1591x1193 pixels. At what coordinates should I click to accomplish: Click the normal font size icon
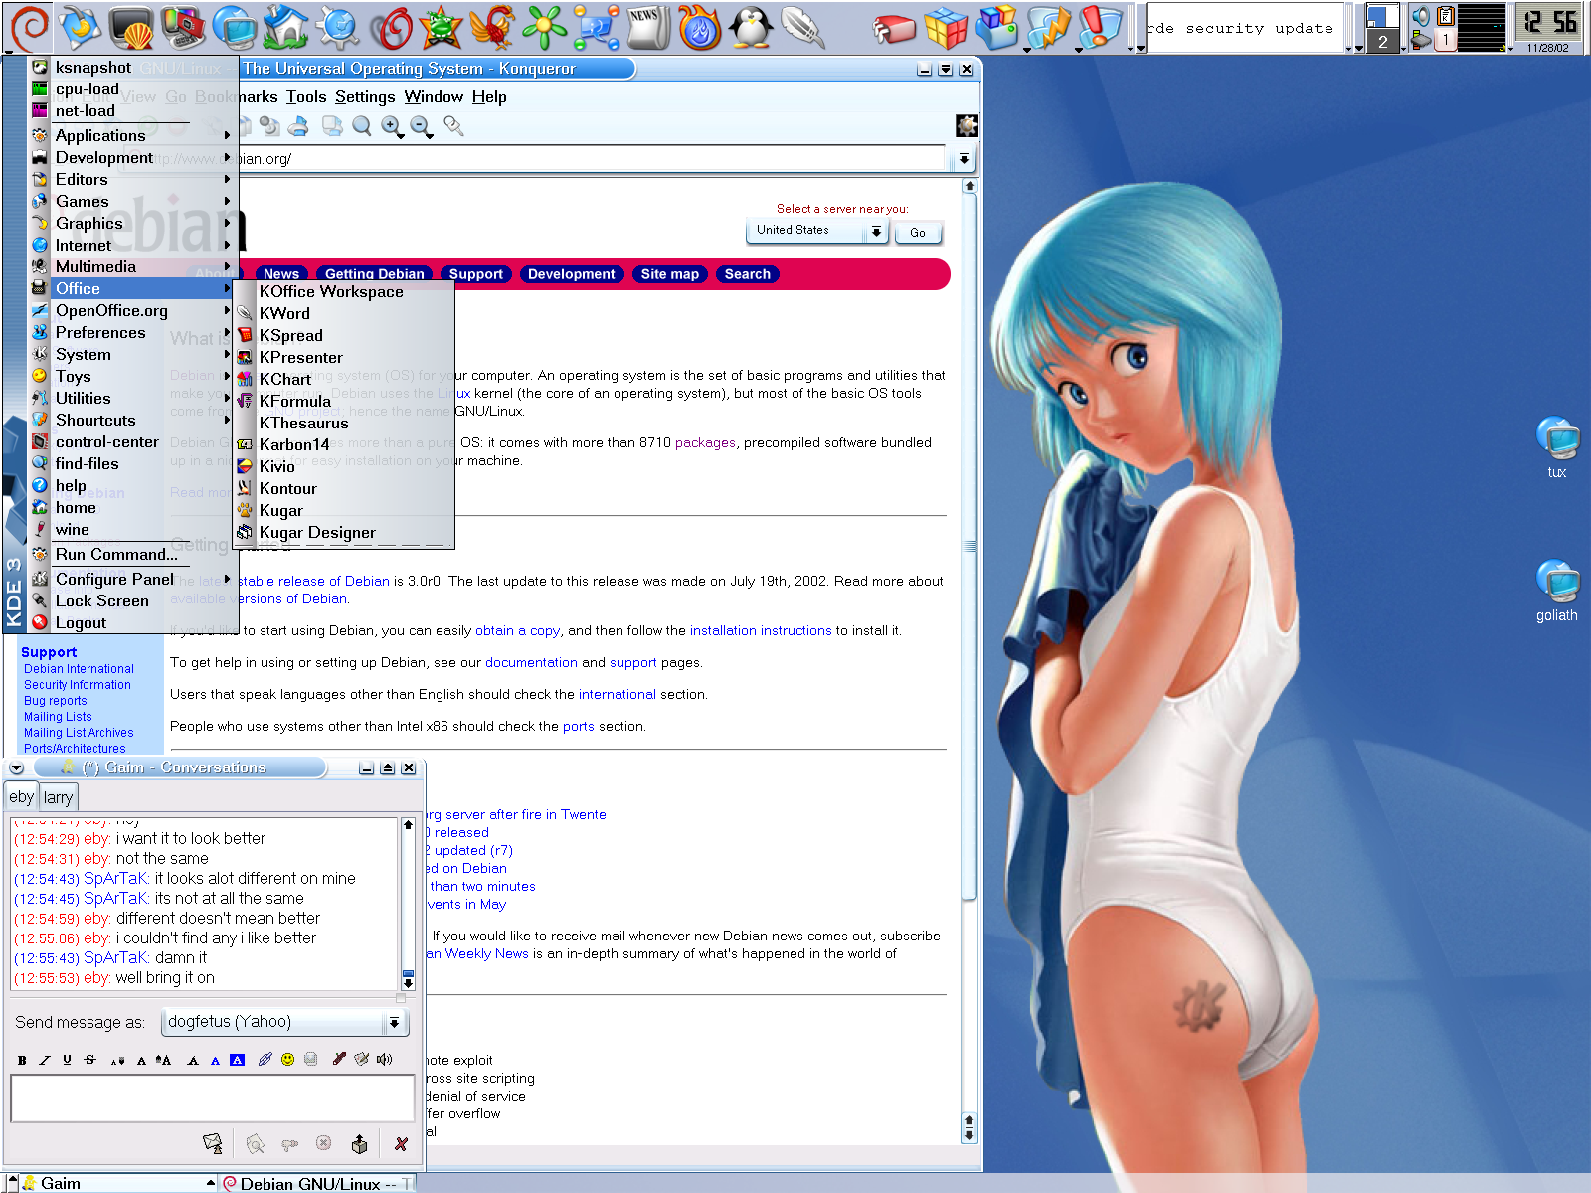click(x=141, y=1060)
